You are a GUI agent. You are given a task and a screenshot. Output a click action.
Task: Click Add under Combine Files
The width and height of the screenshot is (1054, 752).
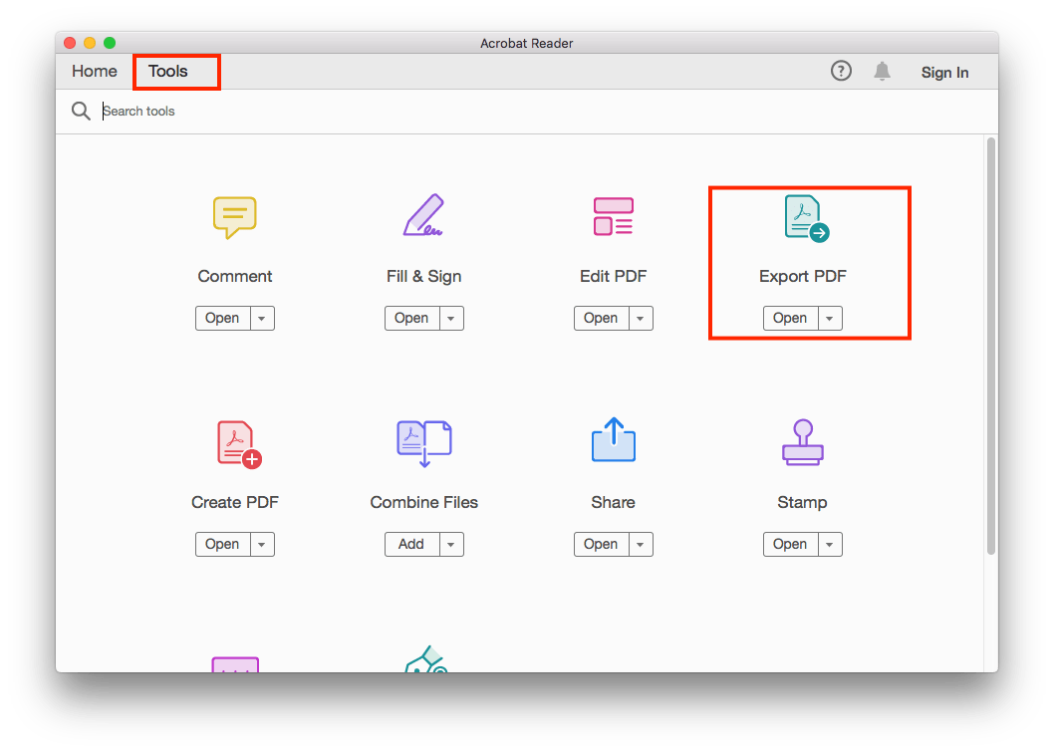coord(412,544)
